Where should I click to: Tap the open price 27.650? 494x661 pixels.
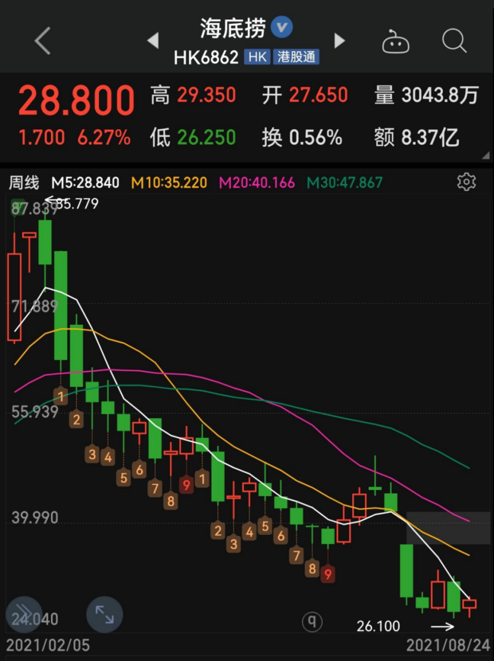tap(318, 95)
